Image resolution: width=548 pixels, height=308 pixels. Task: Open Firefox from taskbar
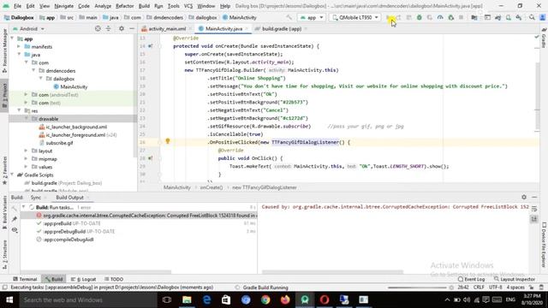point(285,299)
